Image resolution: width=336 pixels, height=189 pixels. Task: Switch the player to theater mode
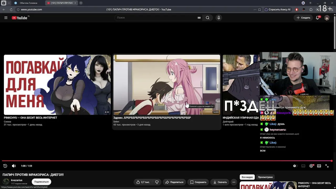[x=319, y=166]
